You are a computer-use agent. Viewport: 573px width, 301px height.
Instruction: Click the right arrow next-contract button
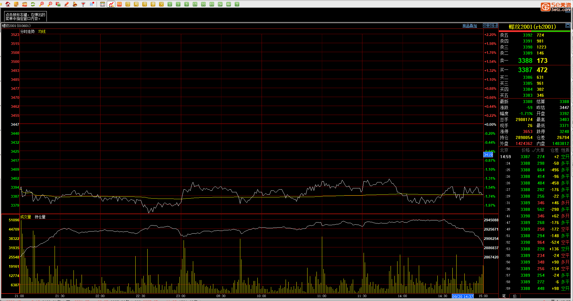click(490, 25)
